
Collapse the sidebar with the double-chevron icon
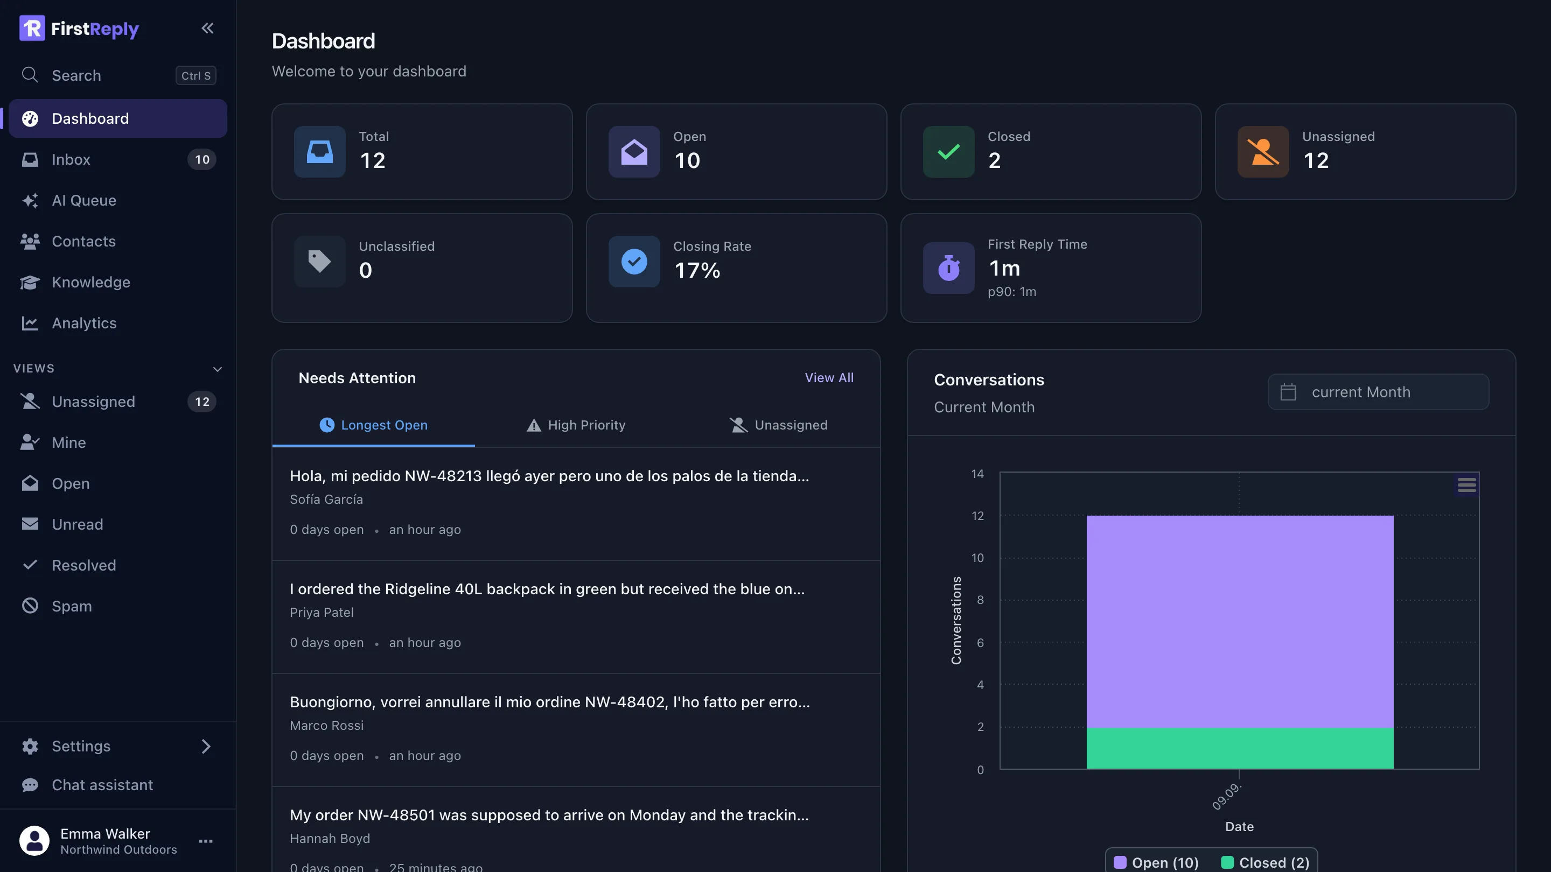coord(207,29)
